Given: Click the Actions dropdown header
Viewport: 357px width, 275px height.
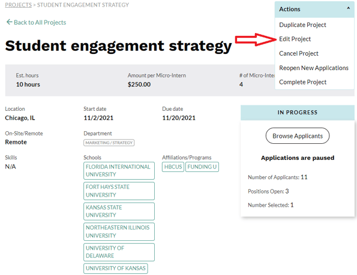Looking at the screenshot, I should [314, 10].
